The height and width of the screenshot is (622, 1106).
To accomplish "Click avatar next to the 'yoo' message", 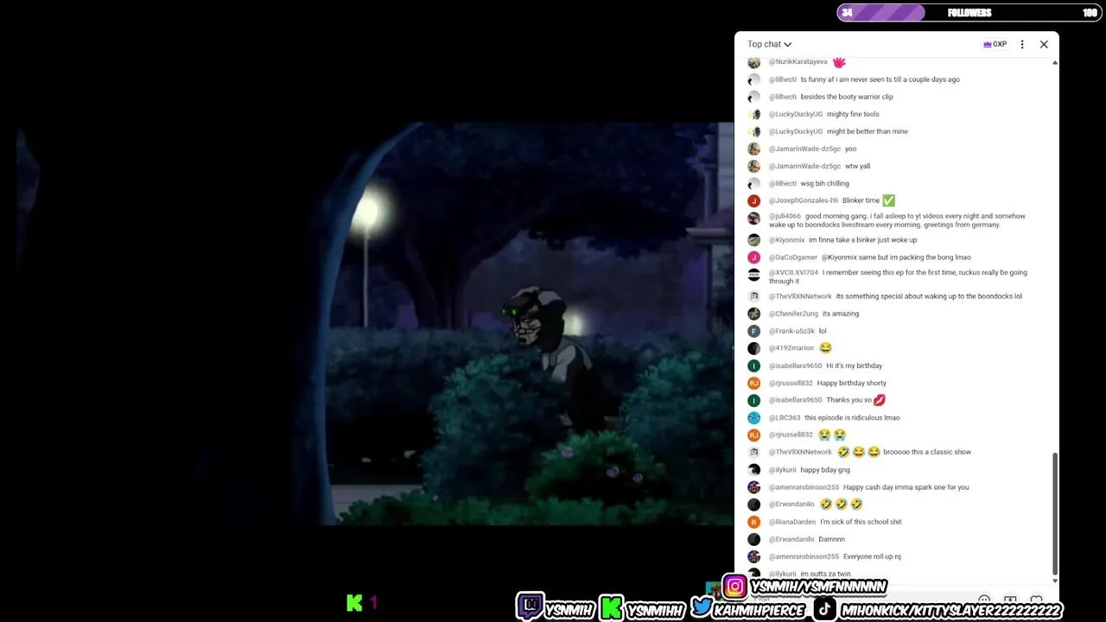I will (x=754, y=149).
